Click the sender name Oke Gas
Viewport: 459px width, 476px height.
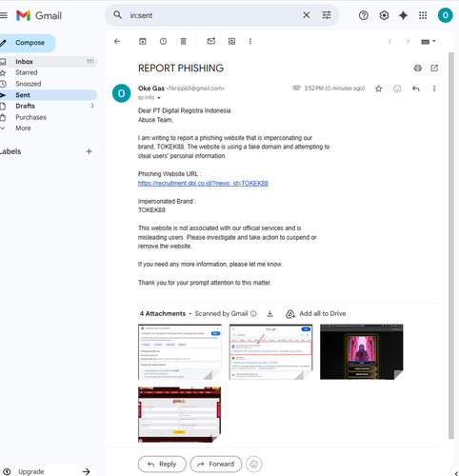[x=151, y=89]
